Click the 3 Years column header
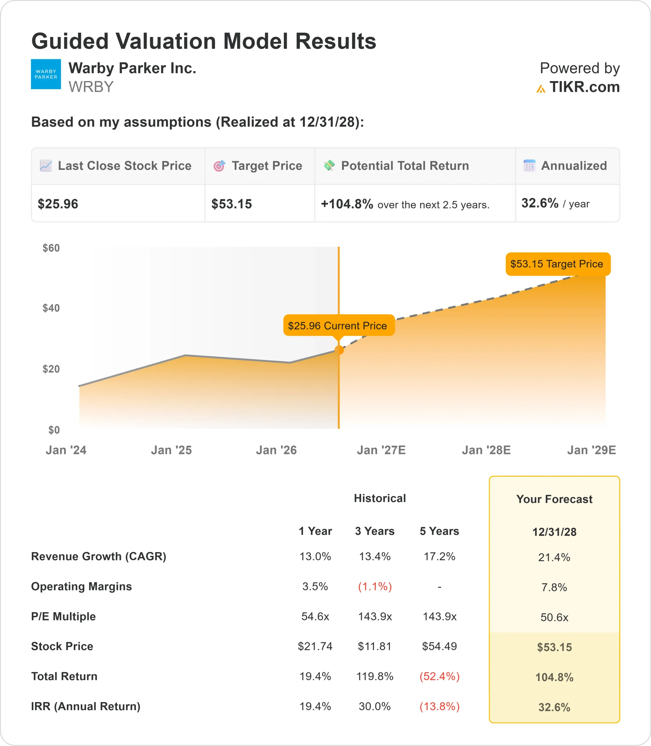Screen dimensions: 651x746 coord(375,531)
